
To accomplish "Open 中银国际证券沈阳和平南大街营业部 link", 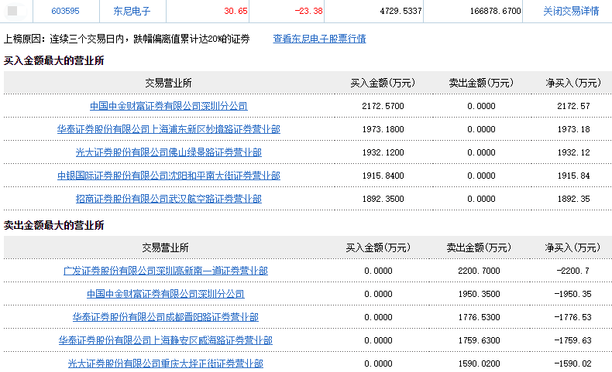I will tap(168, 176).
